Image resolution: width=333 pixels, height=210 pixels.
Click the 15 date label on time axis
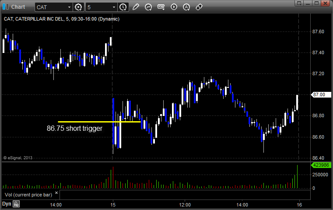(x=113, y=205)
